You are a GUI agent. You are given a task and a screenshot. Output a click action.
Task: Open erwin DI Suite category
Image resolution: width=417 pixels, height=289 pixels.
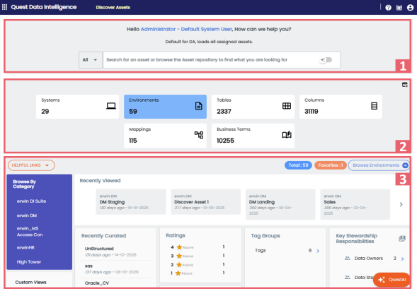tap(31, 201)
